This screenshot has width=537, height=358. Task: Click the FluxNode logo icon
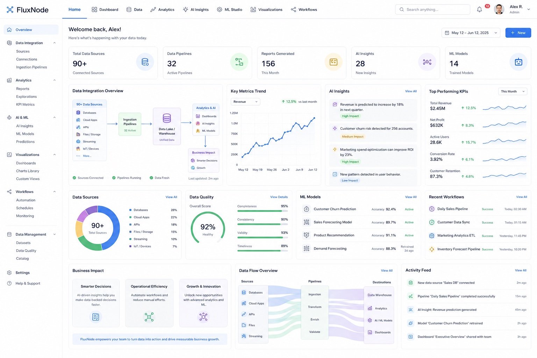[x=10, y=10]
